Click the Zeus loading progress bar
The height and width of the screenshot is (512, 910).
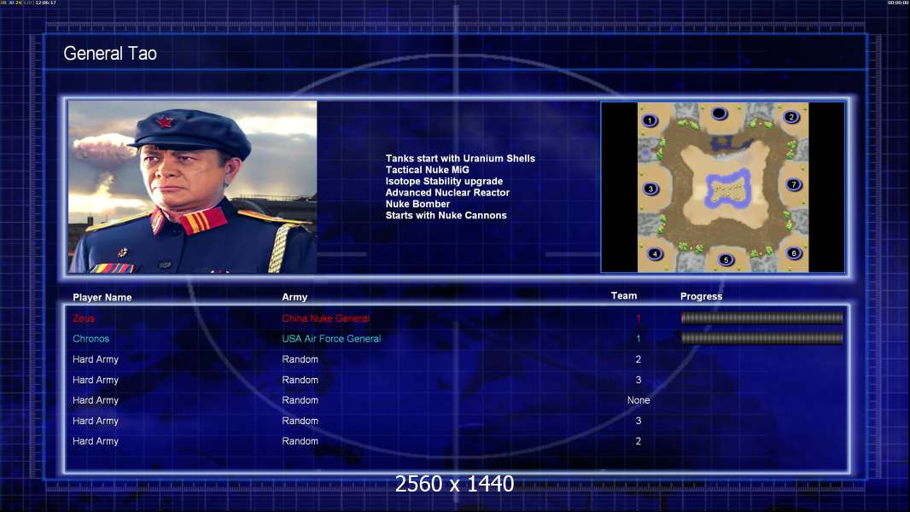761,317
